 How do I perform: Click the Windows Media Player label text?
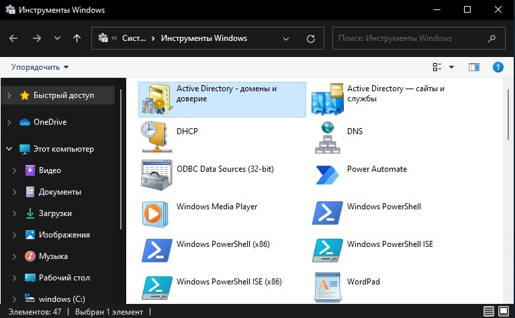[217, 207]
